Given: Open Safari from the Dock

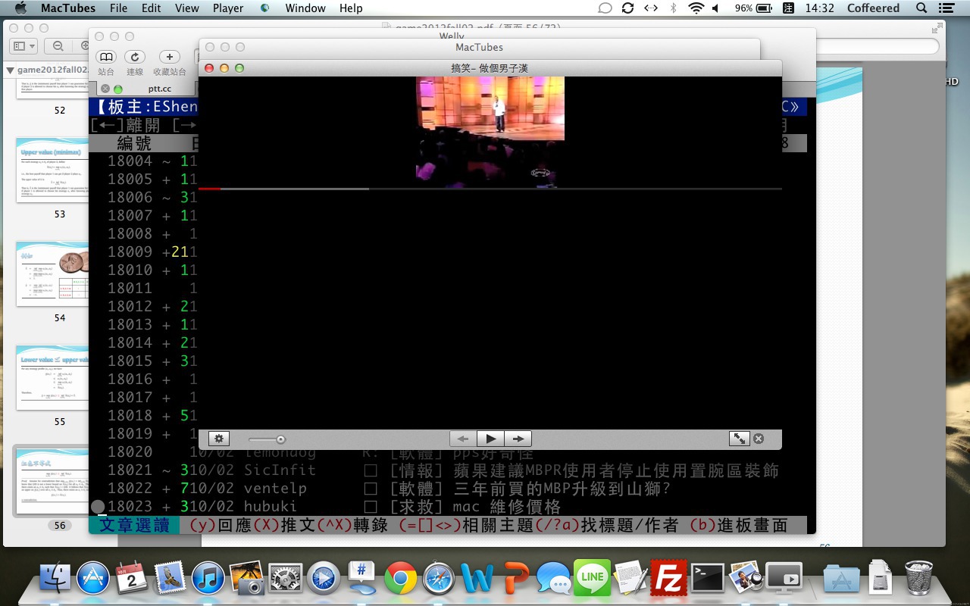Looking at the screenshot, I should 439,579.
